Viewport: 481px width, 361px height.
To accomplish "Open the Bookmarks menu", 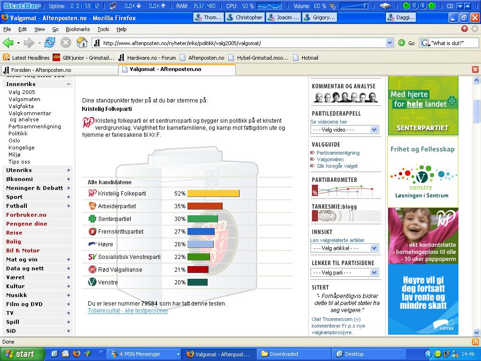I will click(78, 29).
